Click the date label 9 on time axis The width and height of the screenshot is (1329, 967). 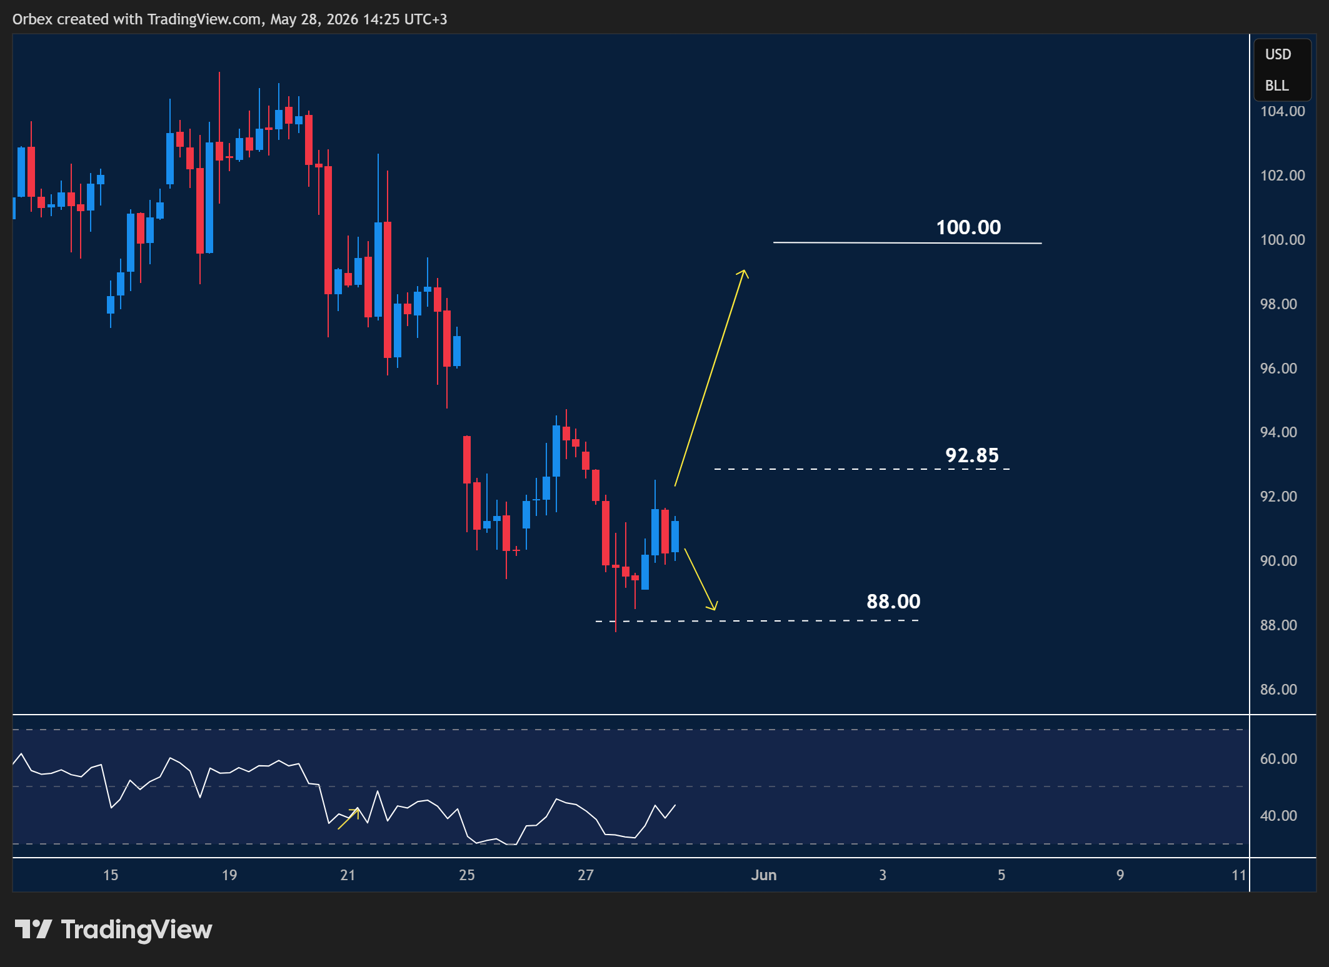pos(1120,875)
